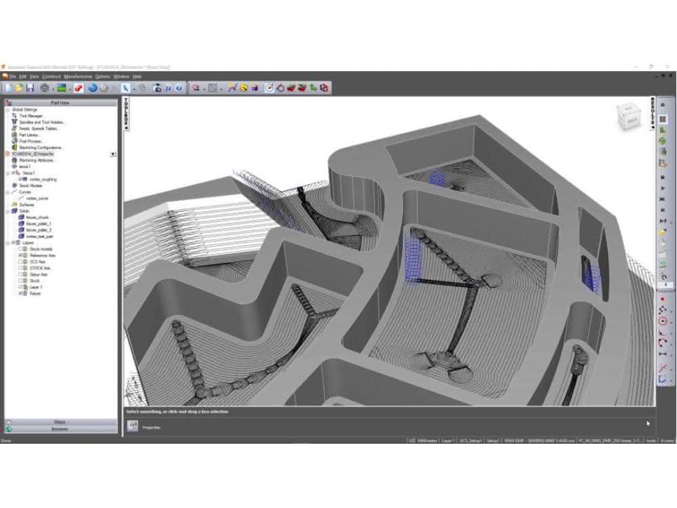Click the globe view icon in toolbar

click(x=45, y=87)
